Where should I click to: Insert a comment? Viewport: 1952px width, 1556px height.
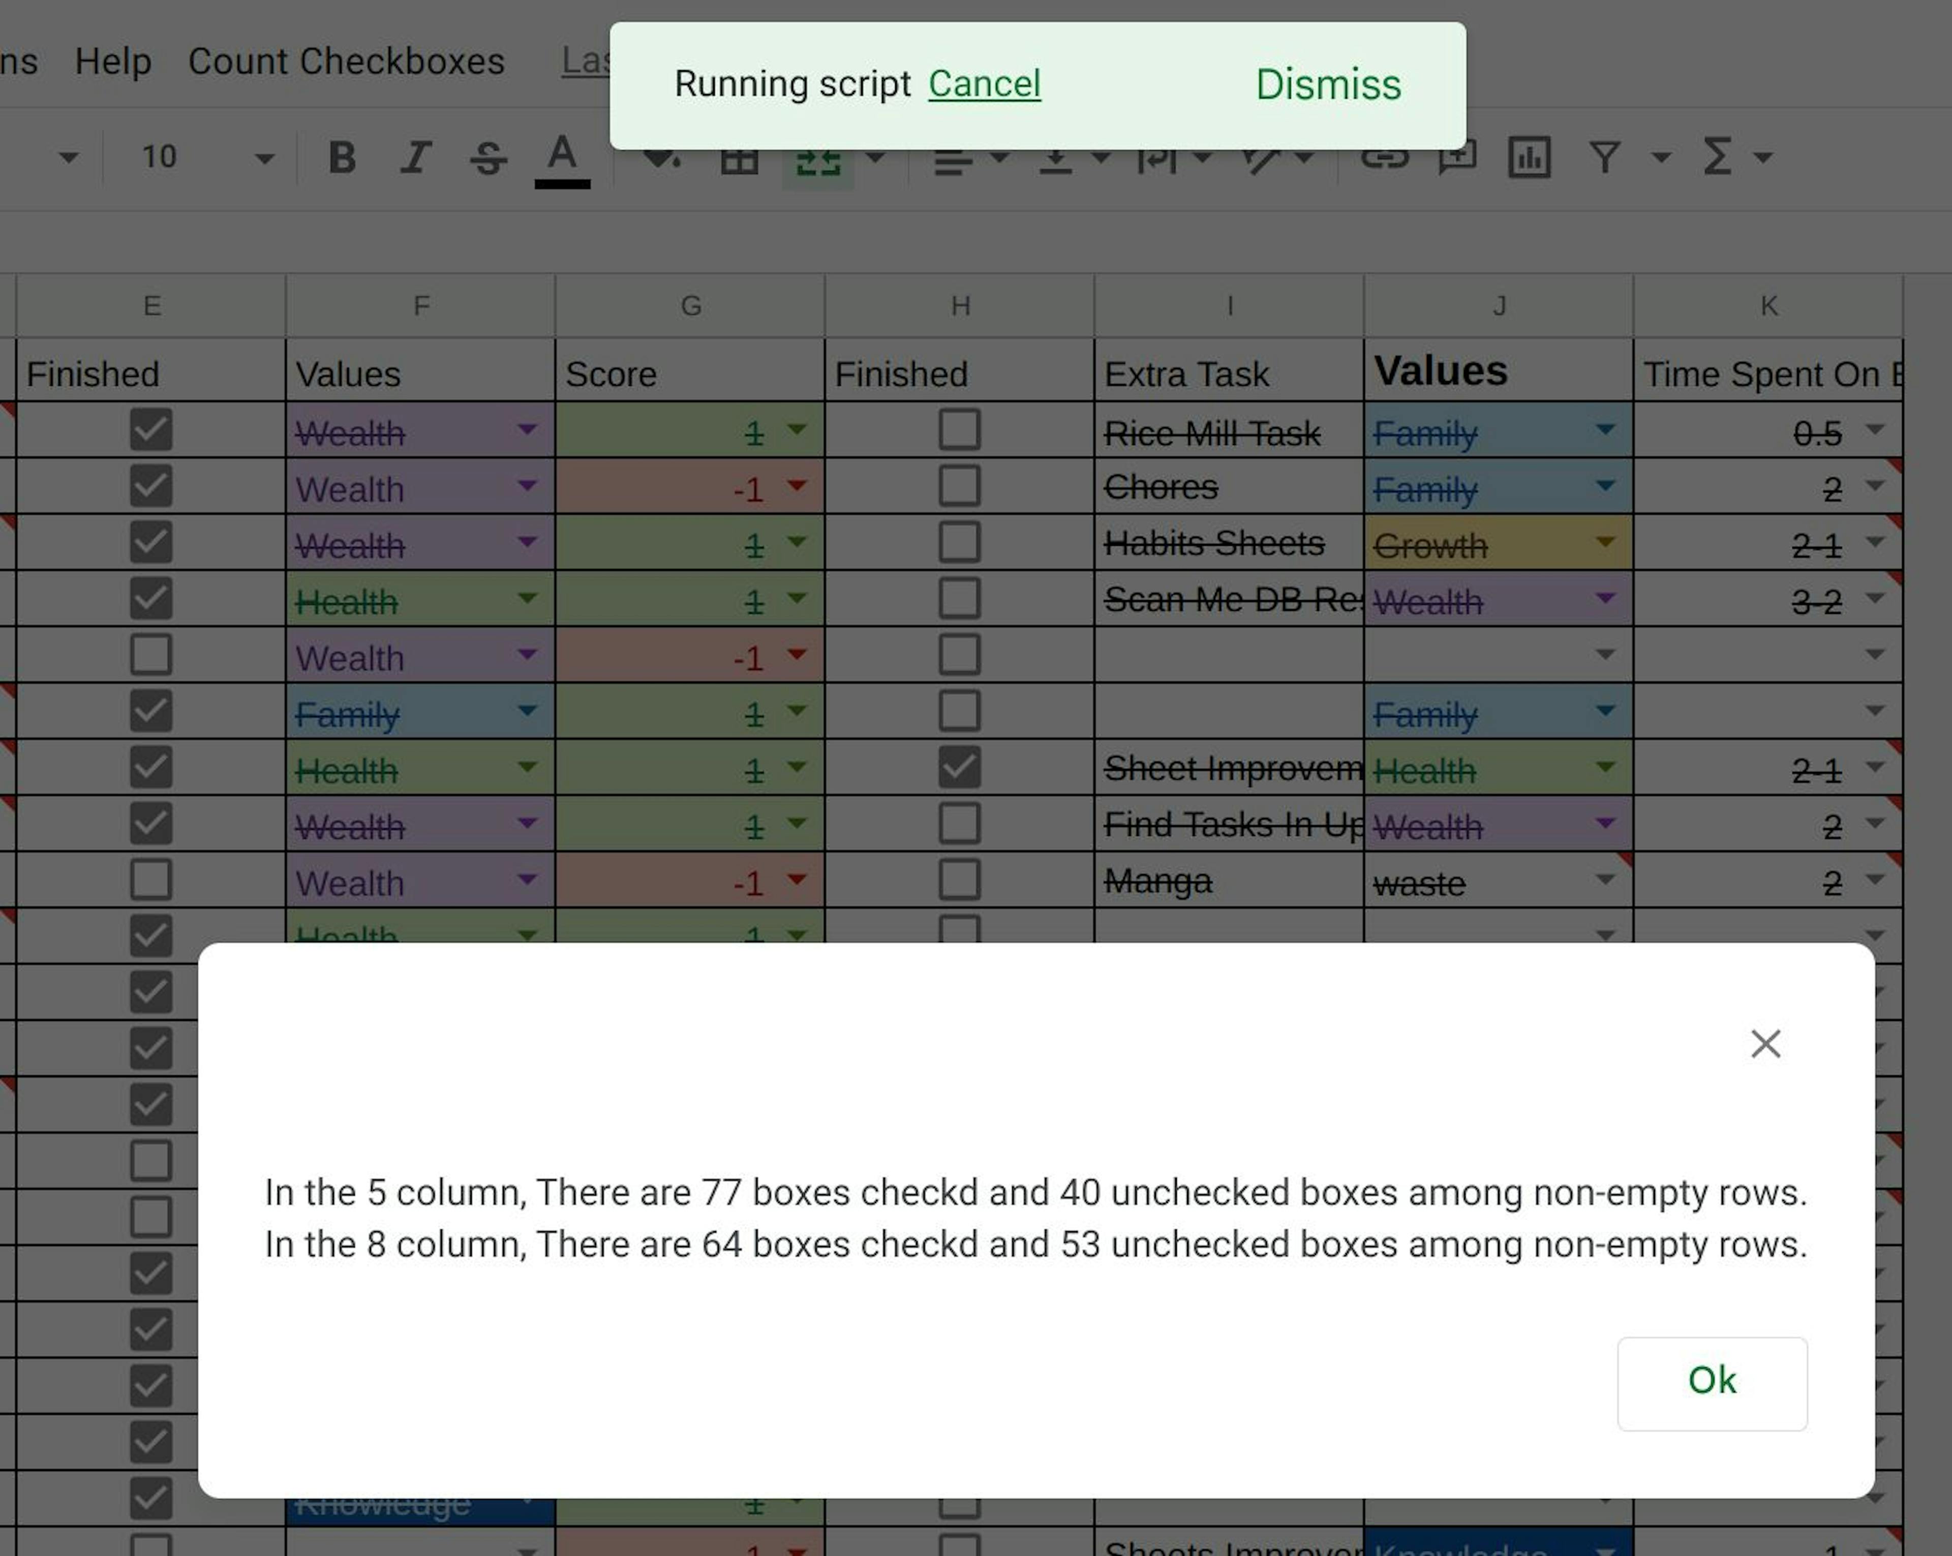[1457, 157]
